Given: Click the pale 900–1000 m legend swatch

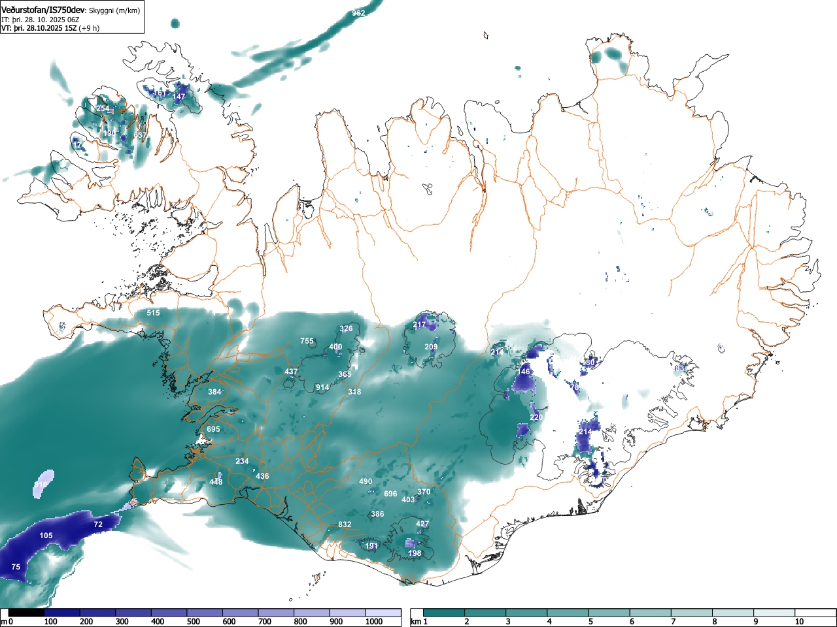Looking at the screenshot, I should coord(347,613).
